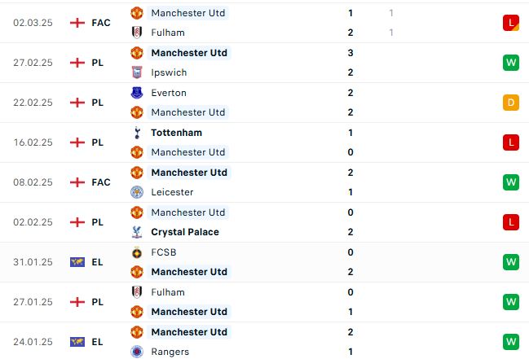Image resolution: width=529 pixels, height=359 pixels.
Task: Click the Europa League flag icon on 31.01.25
Action: [x=77, y=262]
